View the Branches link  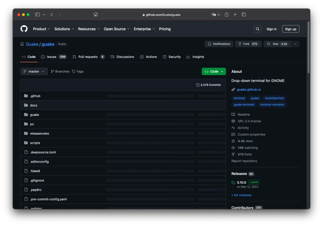coord(60,71)
